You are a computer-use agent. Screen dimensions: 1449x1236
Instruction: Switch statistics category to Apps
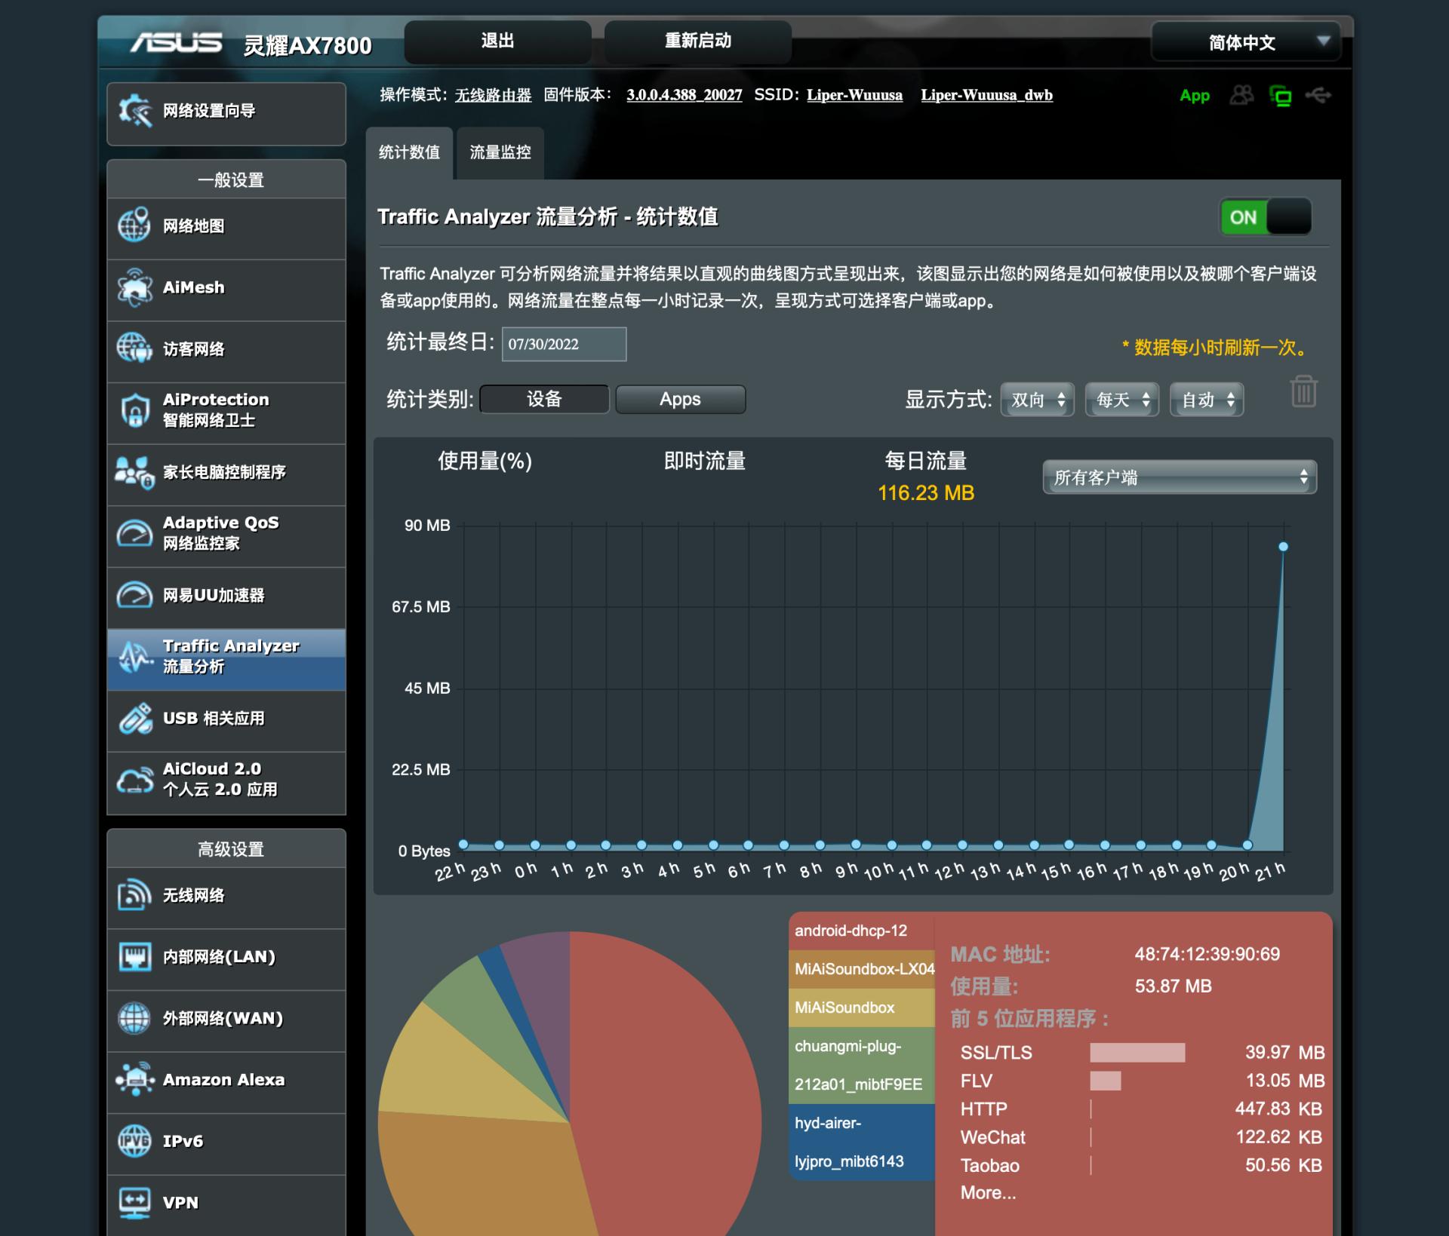(x=679, y=399)
